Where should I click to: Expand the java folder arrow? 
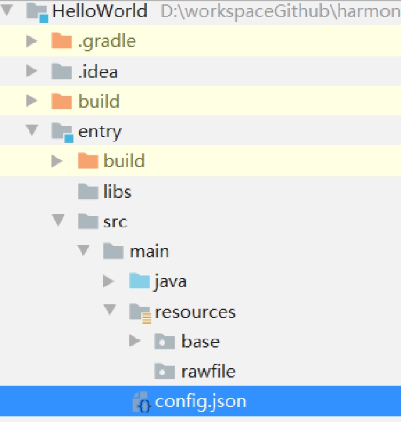[109, 281]
